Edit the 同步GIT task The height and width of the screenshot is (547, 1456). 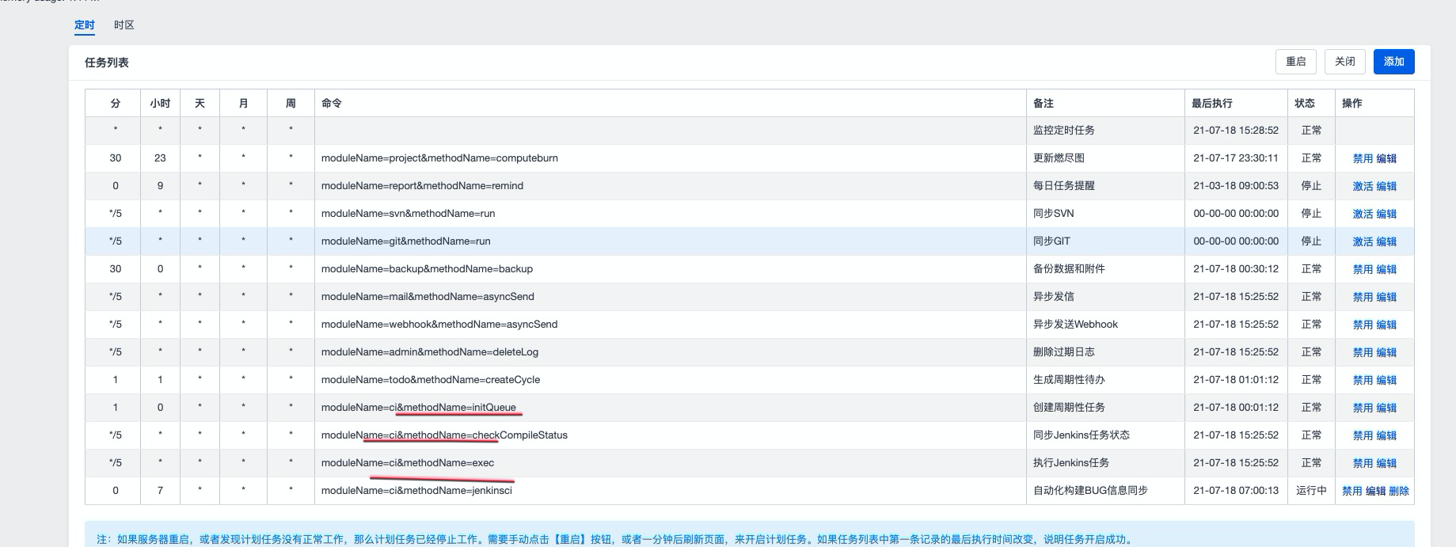click(1386, 241)
